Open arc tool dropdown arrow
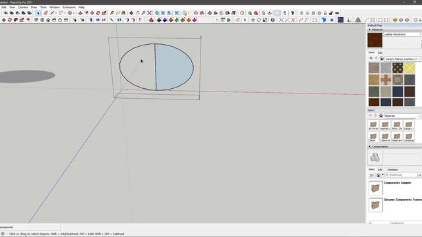Image resolution: width=422 pixels, height=237 pixels. click(x=65, y=13)
